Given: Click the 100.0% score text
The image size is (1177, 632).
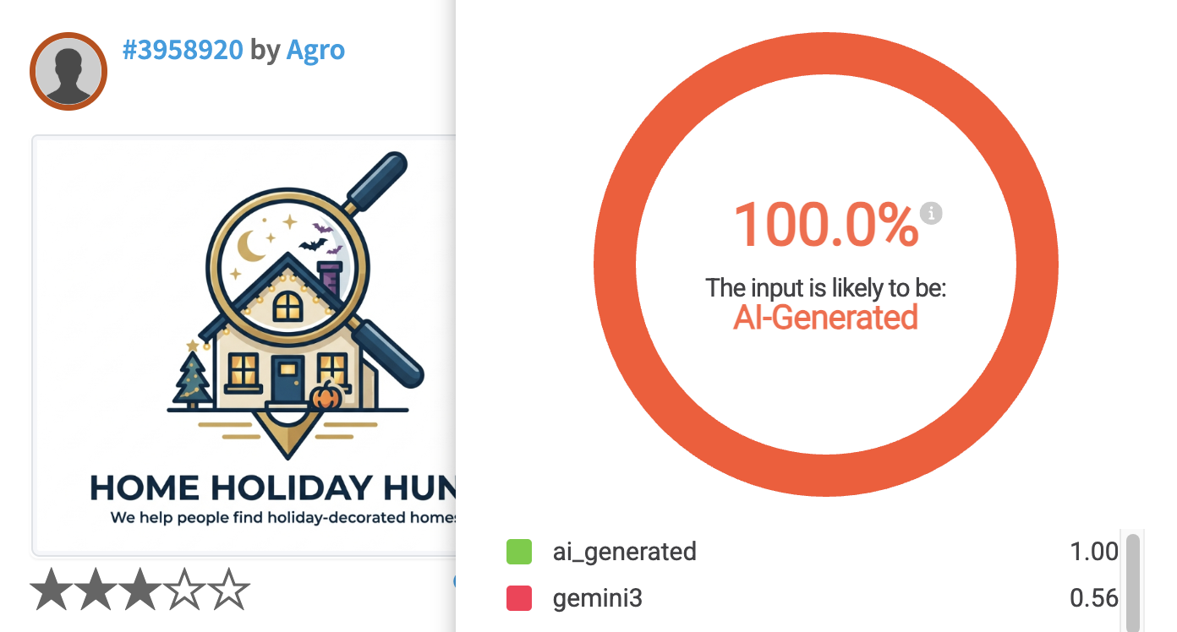Looking at the screenshot, I should click(826, 226).
